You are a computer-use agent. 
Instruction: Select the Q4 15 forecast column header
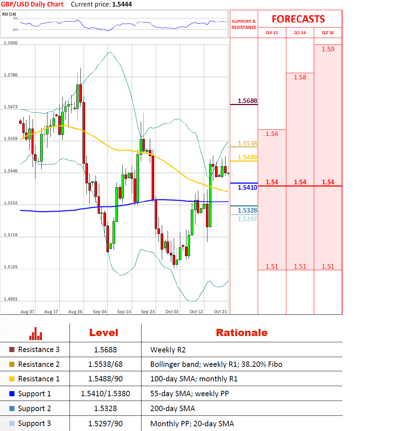tap(272, 33)
